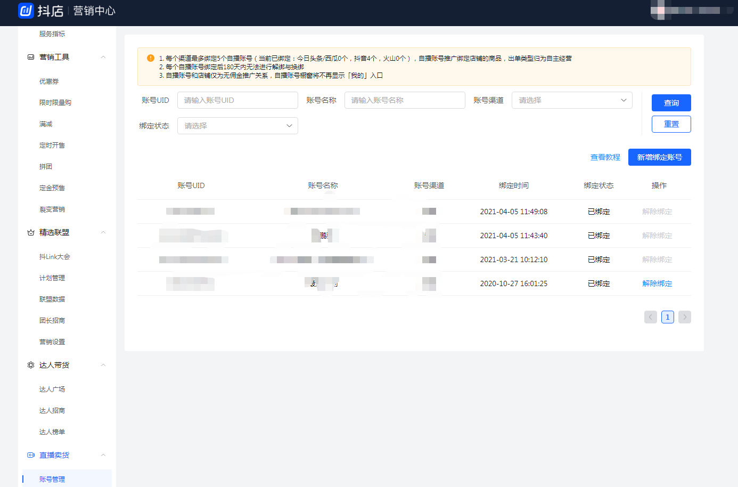The height and width of the screenshot is (487, 738).
Task: Click the 精选联盟 crown icon
Action: tap(31, 232)
